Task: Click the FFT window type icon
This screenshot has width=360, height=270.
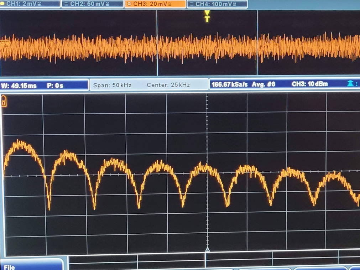Action: 351,84
